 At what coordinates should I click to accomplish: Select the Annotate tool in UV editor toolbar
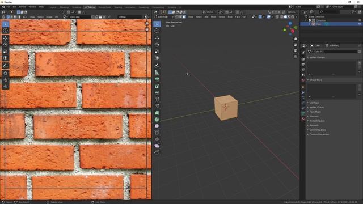(5, 66)
